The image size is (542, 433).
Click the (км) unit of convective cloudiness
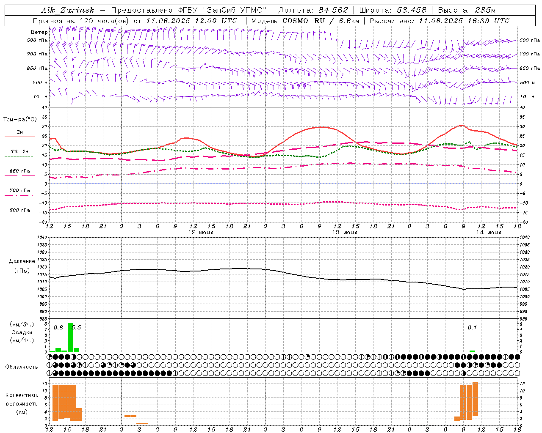(x=22, y=412)
